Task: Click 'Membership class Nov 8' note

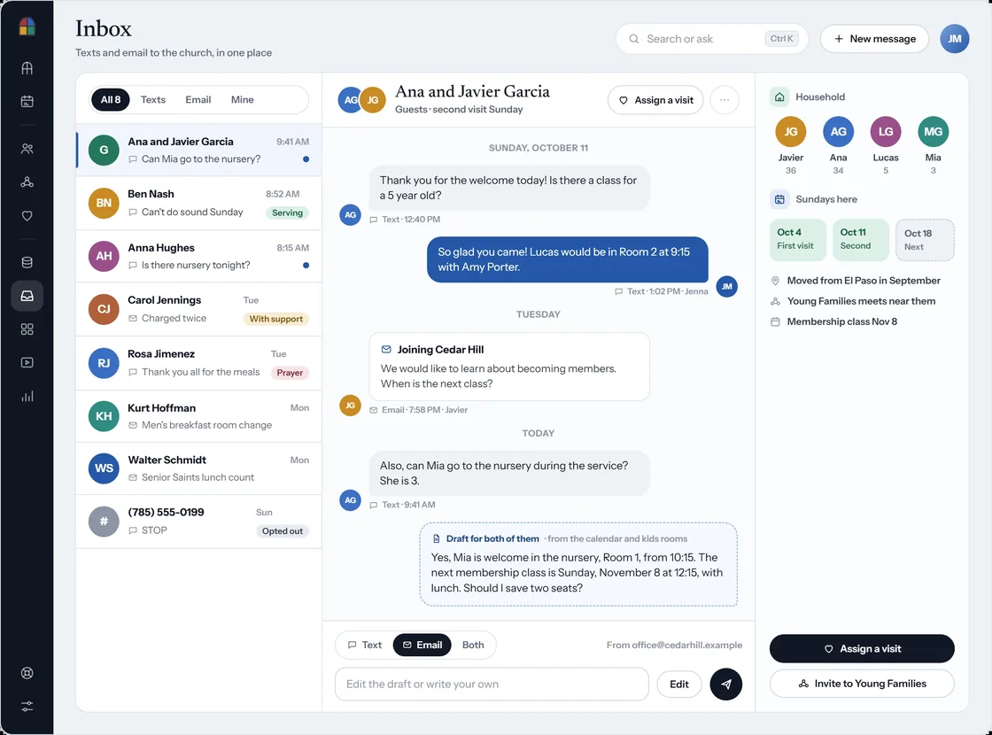Action: tap(841, 321)
